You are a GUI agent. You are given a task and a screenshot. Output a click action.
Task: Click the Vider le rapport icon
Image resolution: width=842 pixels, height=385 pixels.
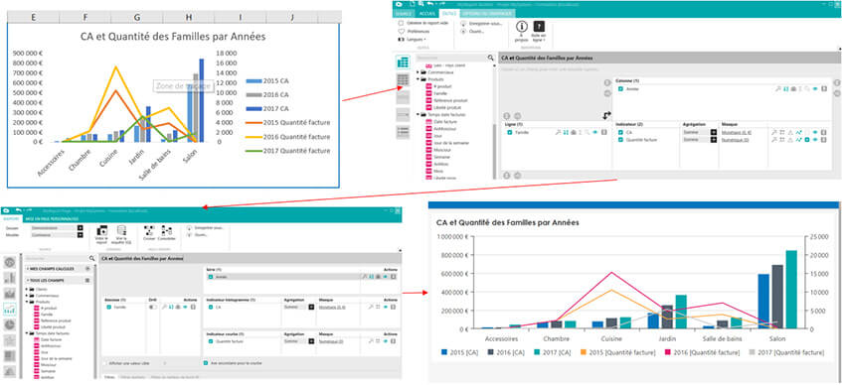(101, 230)
